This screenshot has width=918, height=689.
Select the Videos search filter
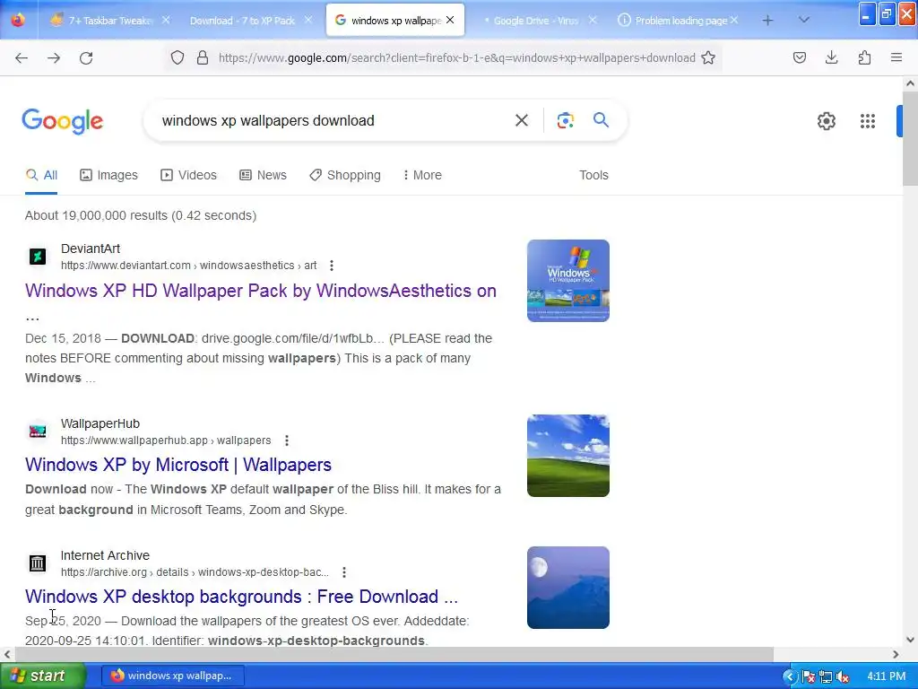(188, 175)
